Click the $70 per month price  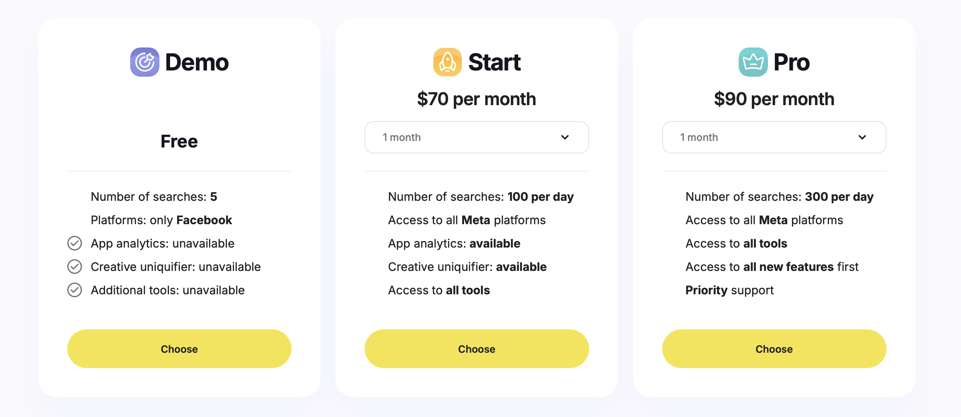click(x=476, y=99)
